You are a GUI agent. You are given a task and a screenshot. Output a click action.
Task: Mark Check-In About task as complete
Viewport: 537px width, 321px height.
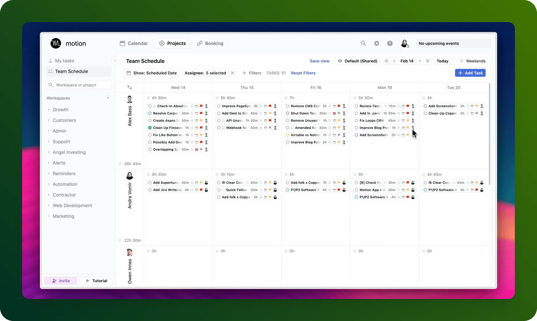click(x=150, y=106)
